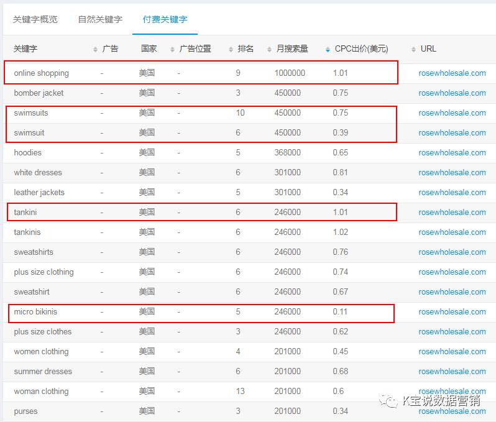
Task: Select the keyword tankinis
Action: coord(27,232)
